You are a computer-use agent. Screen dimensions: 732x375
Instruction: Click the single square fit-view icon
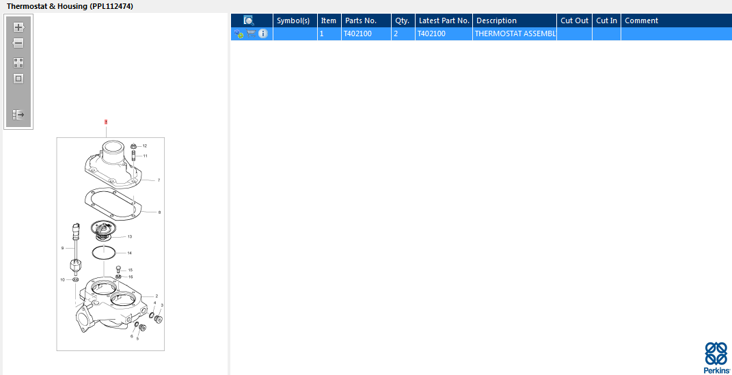click(x=18, y=79)
